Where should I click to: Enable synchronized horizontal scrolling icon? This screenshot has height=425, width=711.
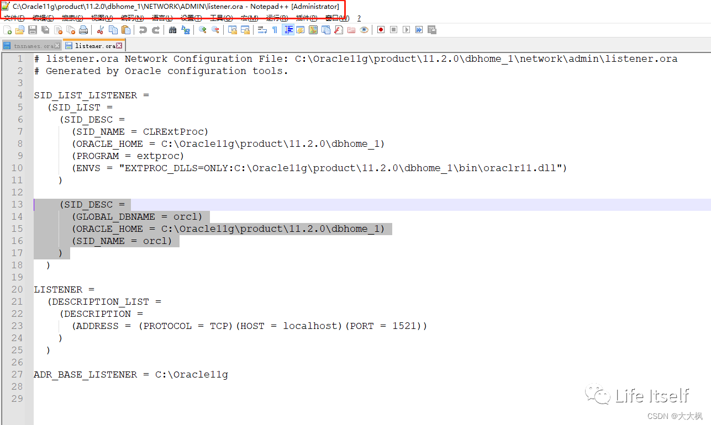click(x=245, y=30)
